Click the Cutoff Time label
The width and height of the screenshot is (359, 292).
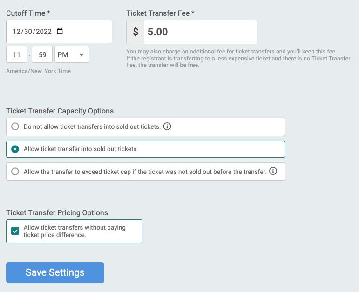[x=28, y=13]
